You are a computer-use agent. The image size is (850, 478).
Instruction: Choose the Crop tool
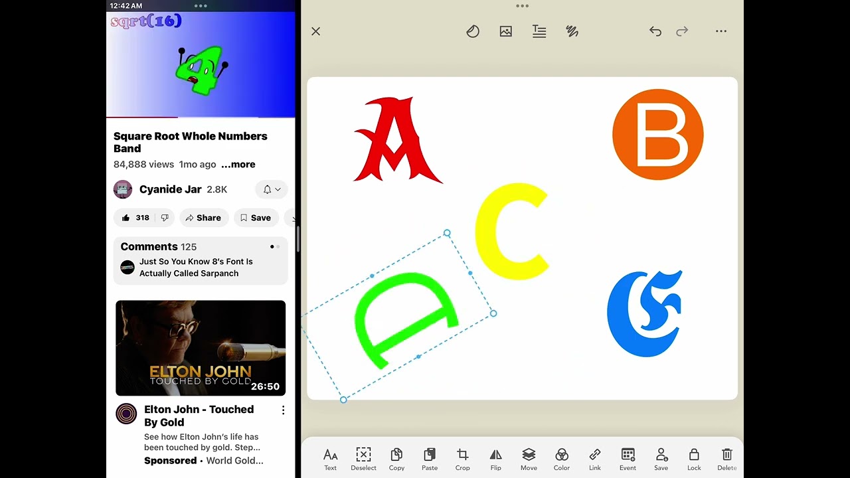pos(463,459)
